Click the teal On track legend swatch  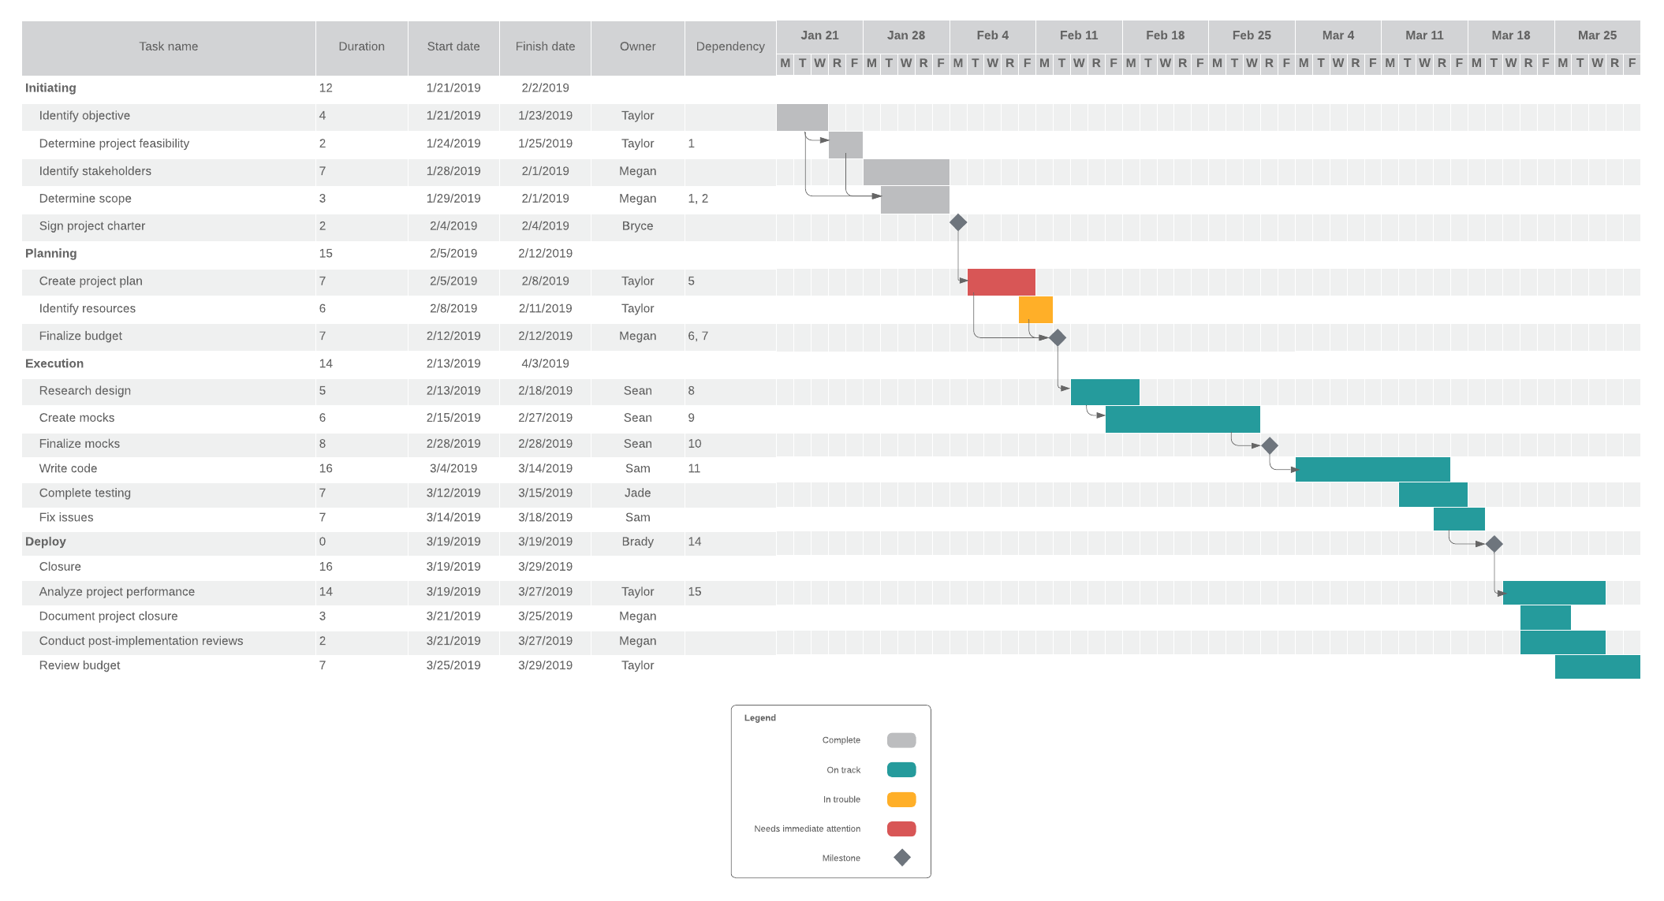[901, 769]
